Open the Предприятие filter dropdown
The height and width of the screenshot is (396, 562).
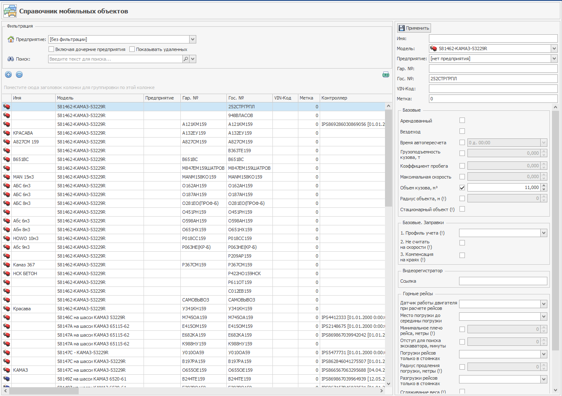[x=192, y=39]
